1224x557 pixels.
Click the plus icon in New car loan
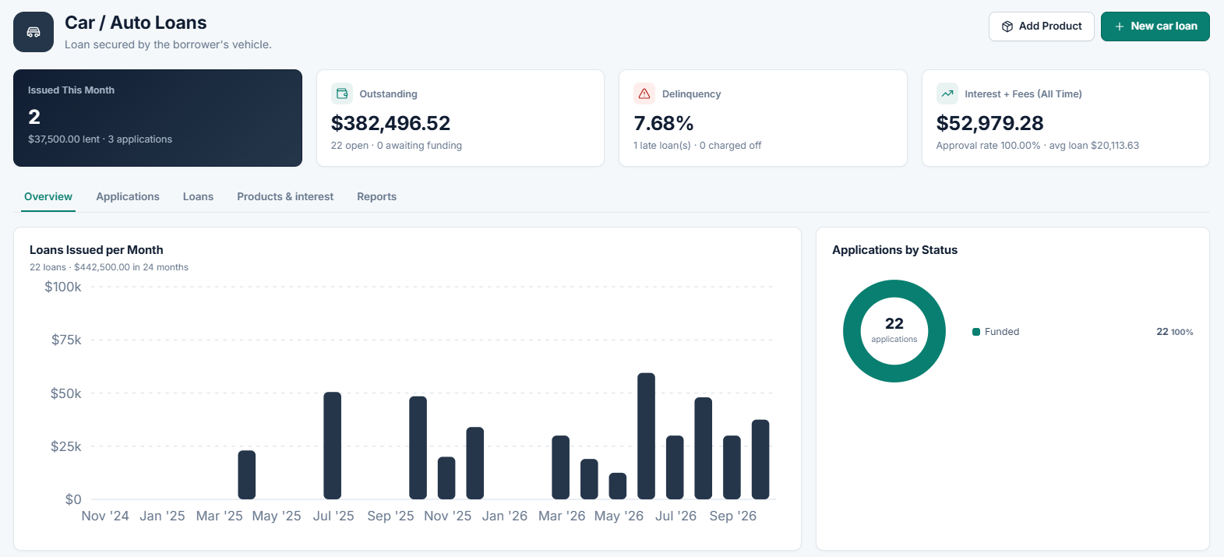tap(1119, 26)
